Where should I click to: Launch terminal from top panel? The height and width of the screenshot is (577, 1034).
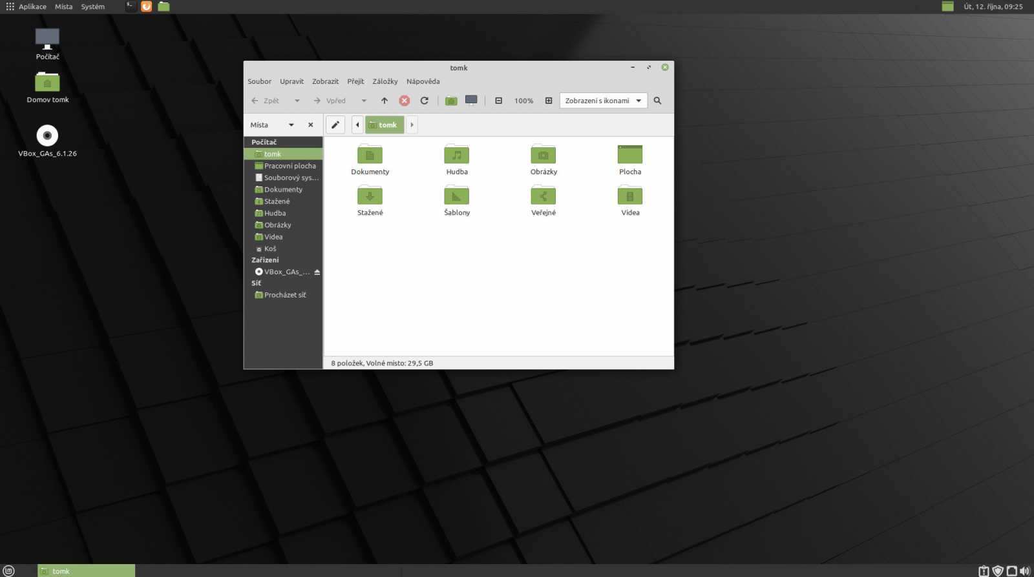(131, 6)
